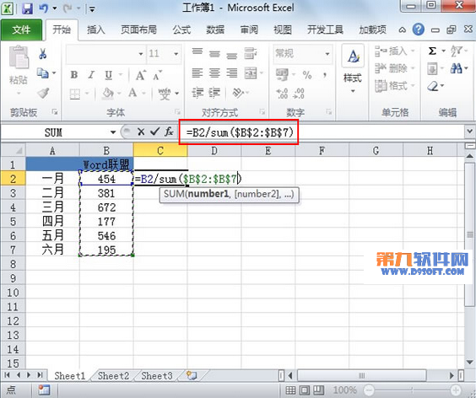Click the Accounting Number Format icon
Viewport: 476px width, 398px height.
[282, 74]
